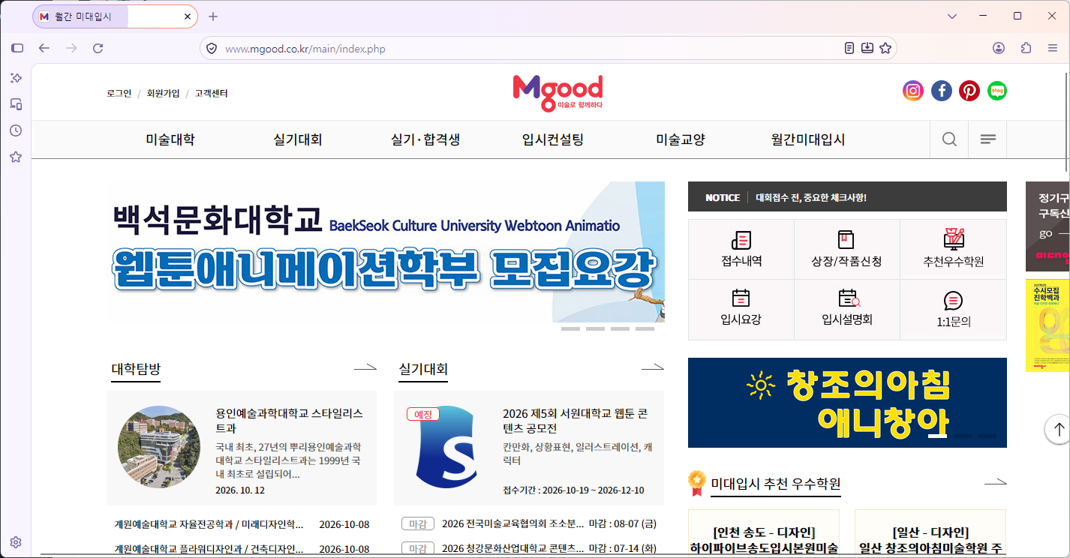Open the 입시요강 calendar quick link
This screenshot has width=1070, height=558.
coord(741,309)
